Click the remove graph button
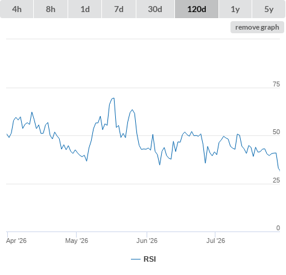Screen dimensions: 286x275 pyautogui.click(x=257, y=27)
